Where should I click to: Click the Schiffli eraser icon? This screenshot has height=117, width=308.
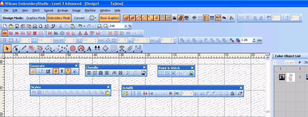point(240,93)
